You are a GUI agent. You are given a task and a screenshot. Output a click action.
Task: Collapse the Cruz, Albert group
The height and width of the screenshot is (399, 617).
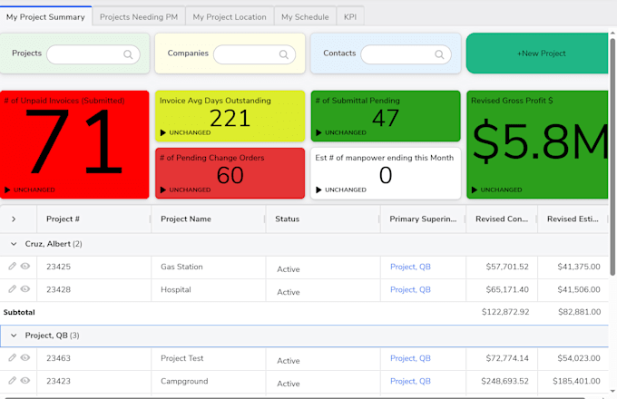point(14,244)
